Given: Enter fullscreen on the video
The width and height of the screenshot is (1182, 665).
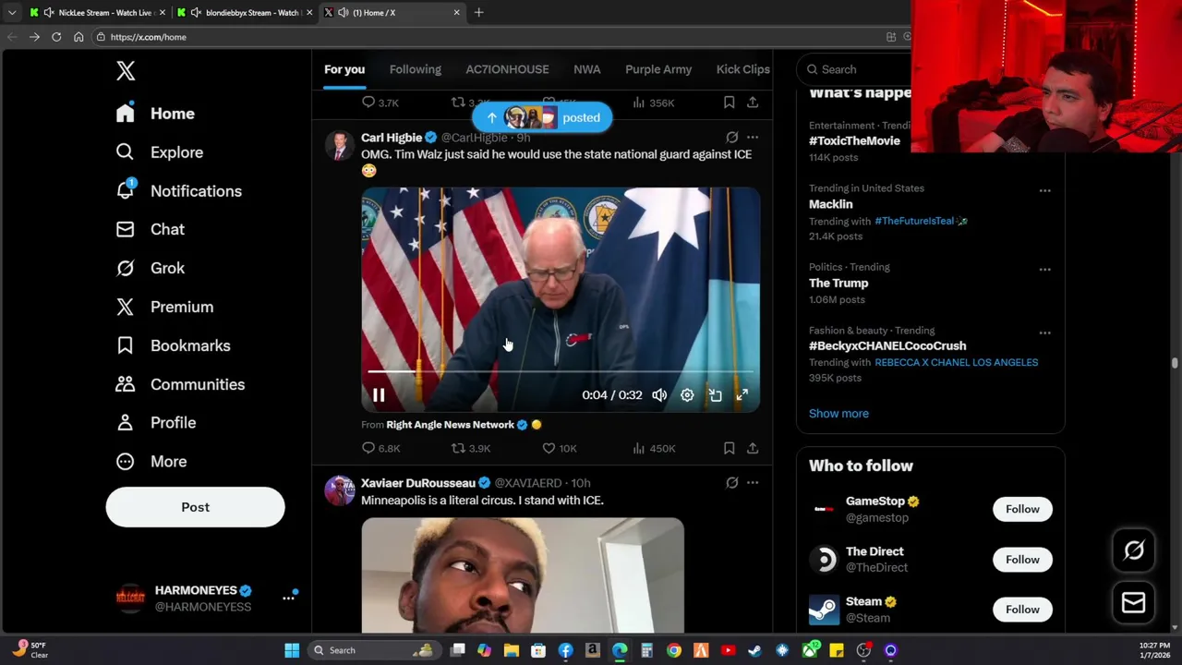Looking at the screenshot, I should click(x=742, y=395).
